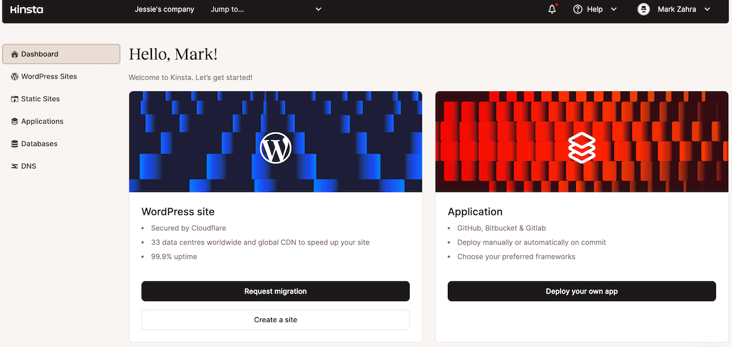Expand the Jump to dropdown chevron

(318, 9)
